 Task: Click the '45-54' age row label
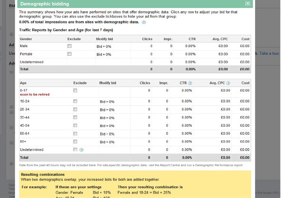[x=24, y=125]
